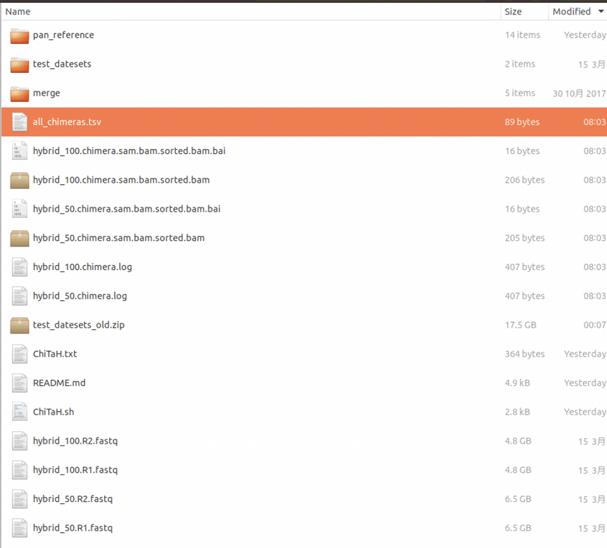Screen dimensions: 607x548
Task: Select hybrid_100.chimera.sam.bam.sorted.bam file name
Action: 121,180
